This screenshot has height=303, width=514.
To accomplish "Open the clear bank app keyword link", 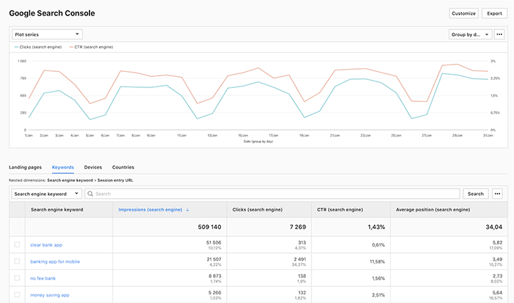I will tap(46, 244).
